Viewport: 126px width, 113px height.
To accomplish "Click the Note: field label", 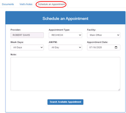I will pos(14,54).
